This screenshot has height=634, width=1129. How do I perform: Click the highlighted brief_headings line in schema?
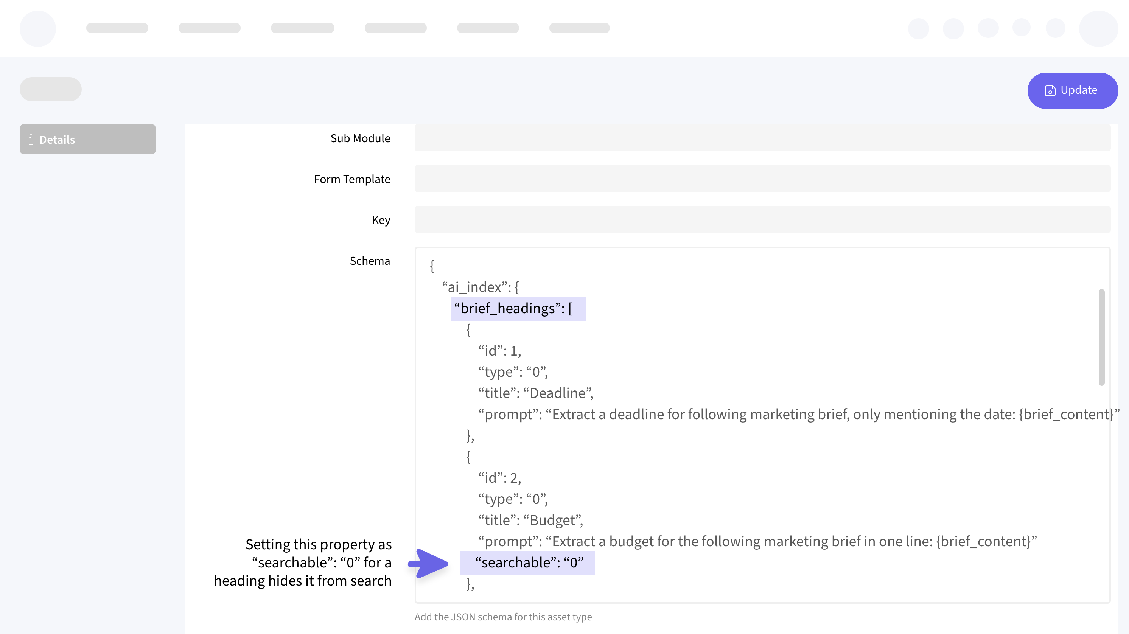[x=518, y=308]
